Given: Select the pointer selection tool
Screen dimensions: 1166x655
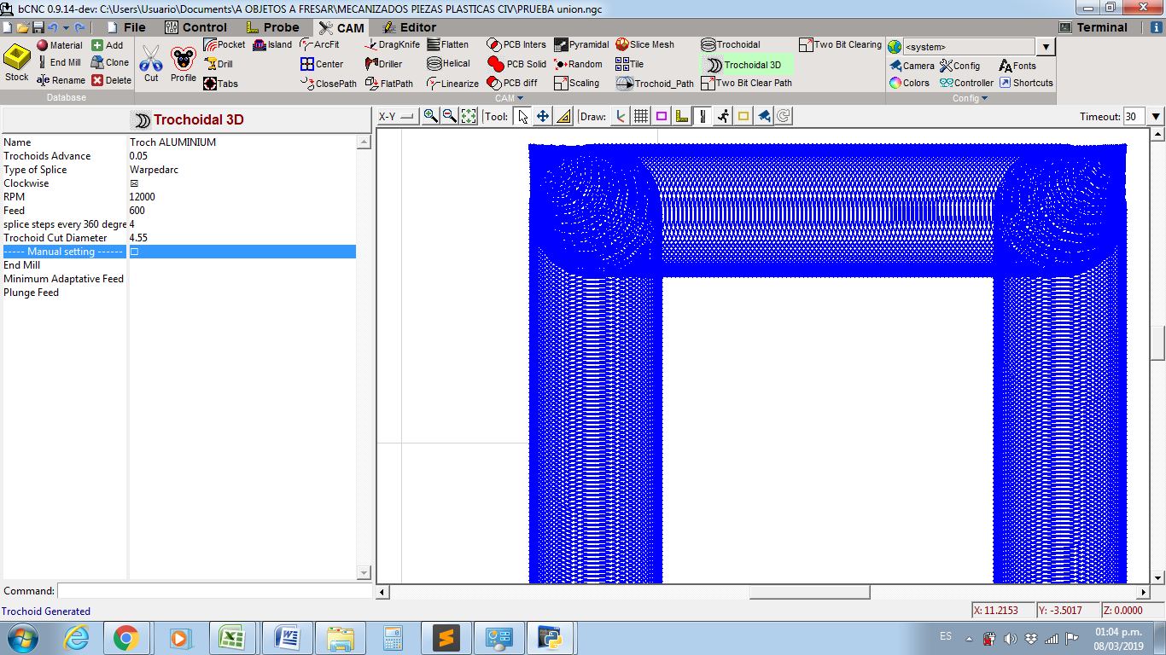Looking at the screenshot, I should (523, 116).
